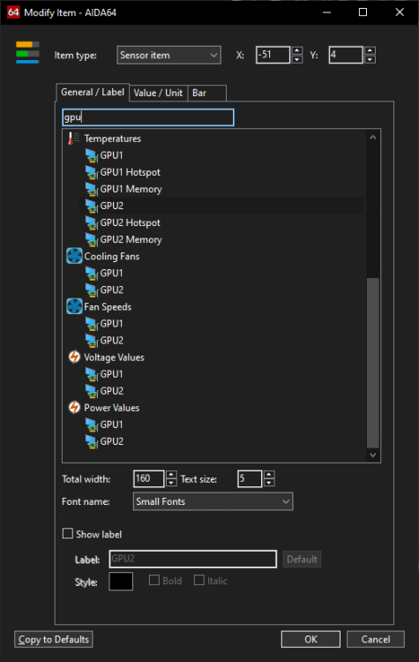419x662 pixels.
Task: Switch to the Value / Unit tab
Action: tap(158, 94)
